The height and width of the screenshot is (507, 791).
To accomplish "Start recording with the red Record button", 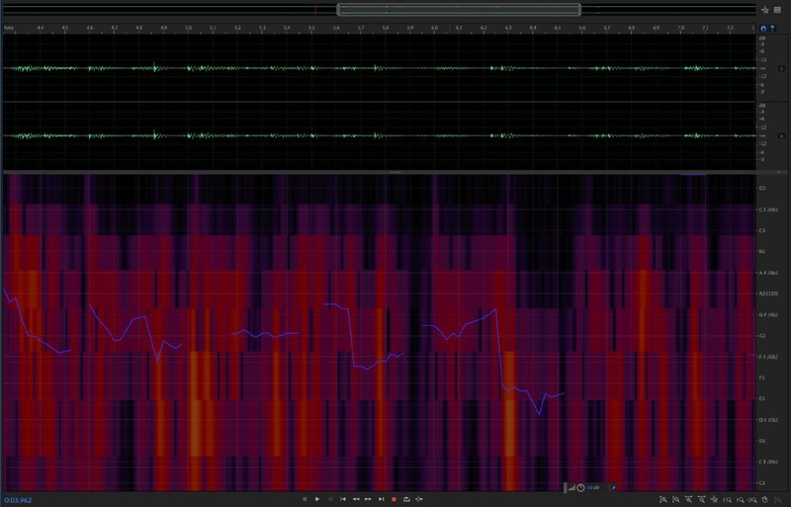I will pos(394,499).
